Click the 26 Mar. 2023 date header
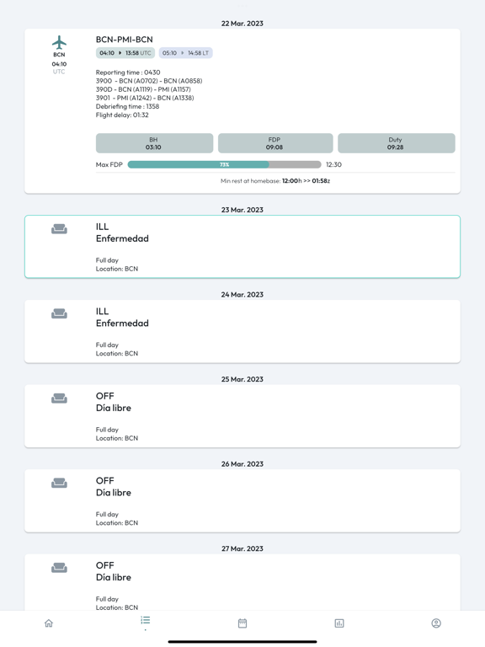The width and height of the screenshot is (485, 647). point(242,464)
